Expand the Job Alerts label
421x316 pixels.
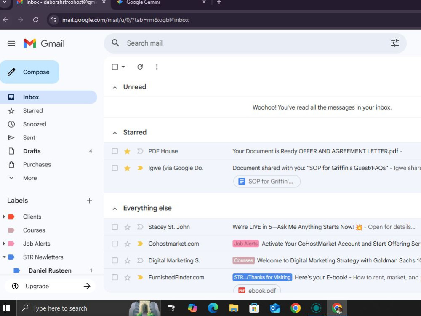coord(4,244)
